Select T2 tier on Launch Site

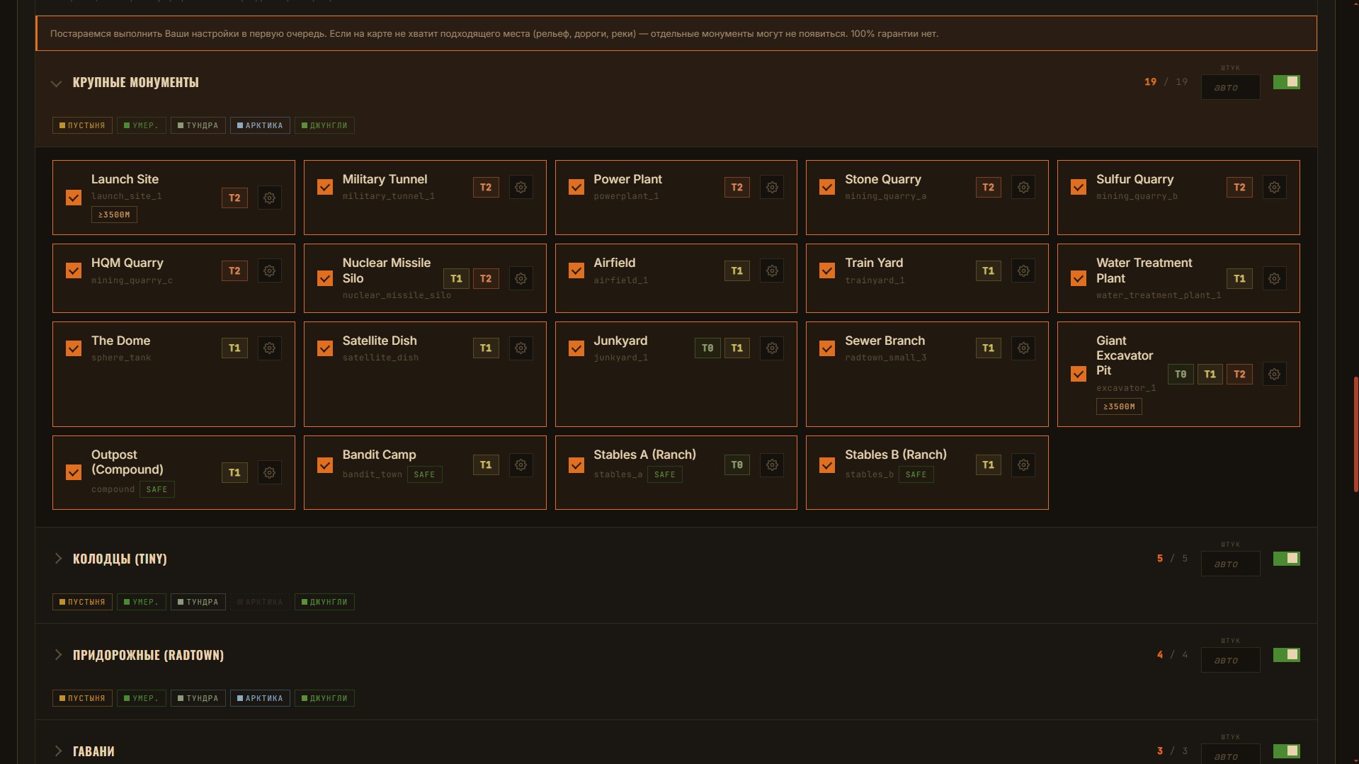(234, 198)
